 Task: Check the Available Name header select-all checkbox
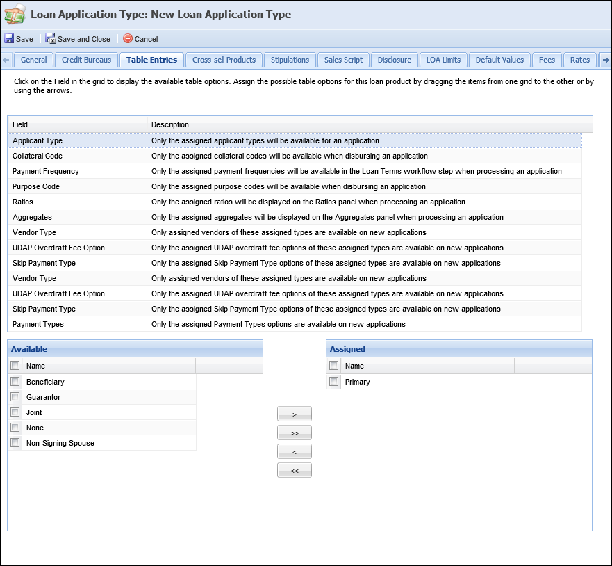(15, 366)
